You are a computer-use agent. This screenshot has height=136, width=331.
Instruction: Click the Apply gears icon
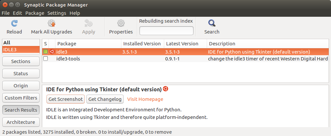point(88,23)
